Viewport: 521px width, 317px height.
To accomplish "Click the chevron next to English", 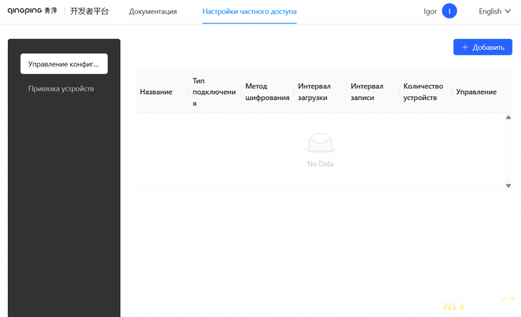I will [508, 11].
